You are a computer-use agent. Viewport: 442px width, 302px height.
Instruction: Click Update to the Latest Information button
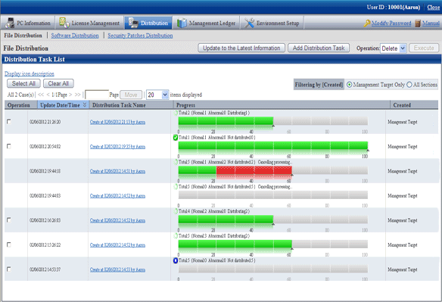[x=241, y=48]
